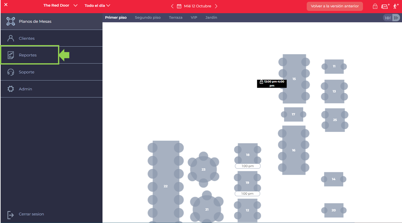The width and height of the screenshot is (402, 223).
Task: Click the 12:00 pm-4:00 pm blocked label
Action: click(272, 84)
